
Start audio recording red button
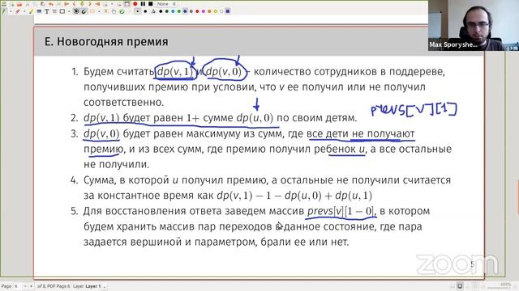(x=135, y=4)
